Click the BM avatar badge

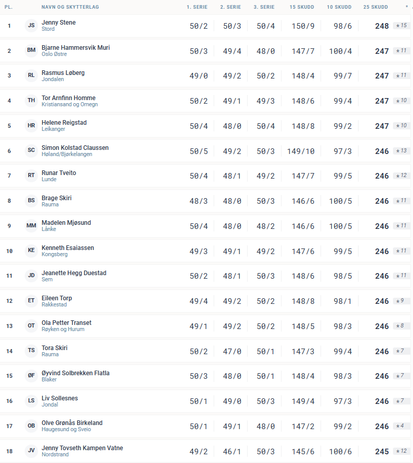[x=31, y=51]
